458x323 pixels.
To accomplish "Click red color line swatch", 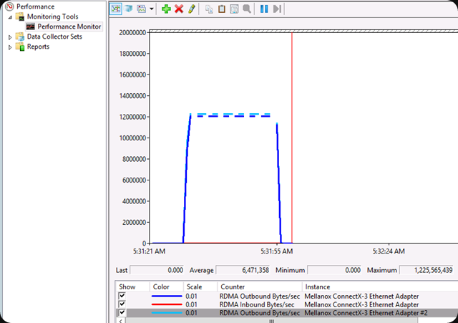I will point(167,304).
